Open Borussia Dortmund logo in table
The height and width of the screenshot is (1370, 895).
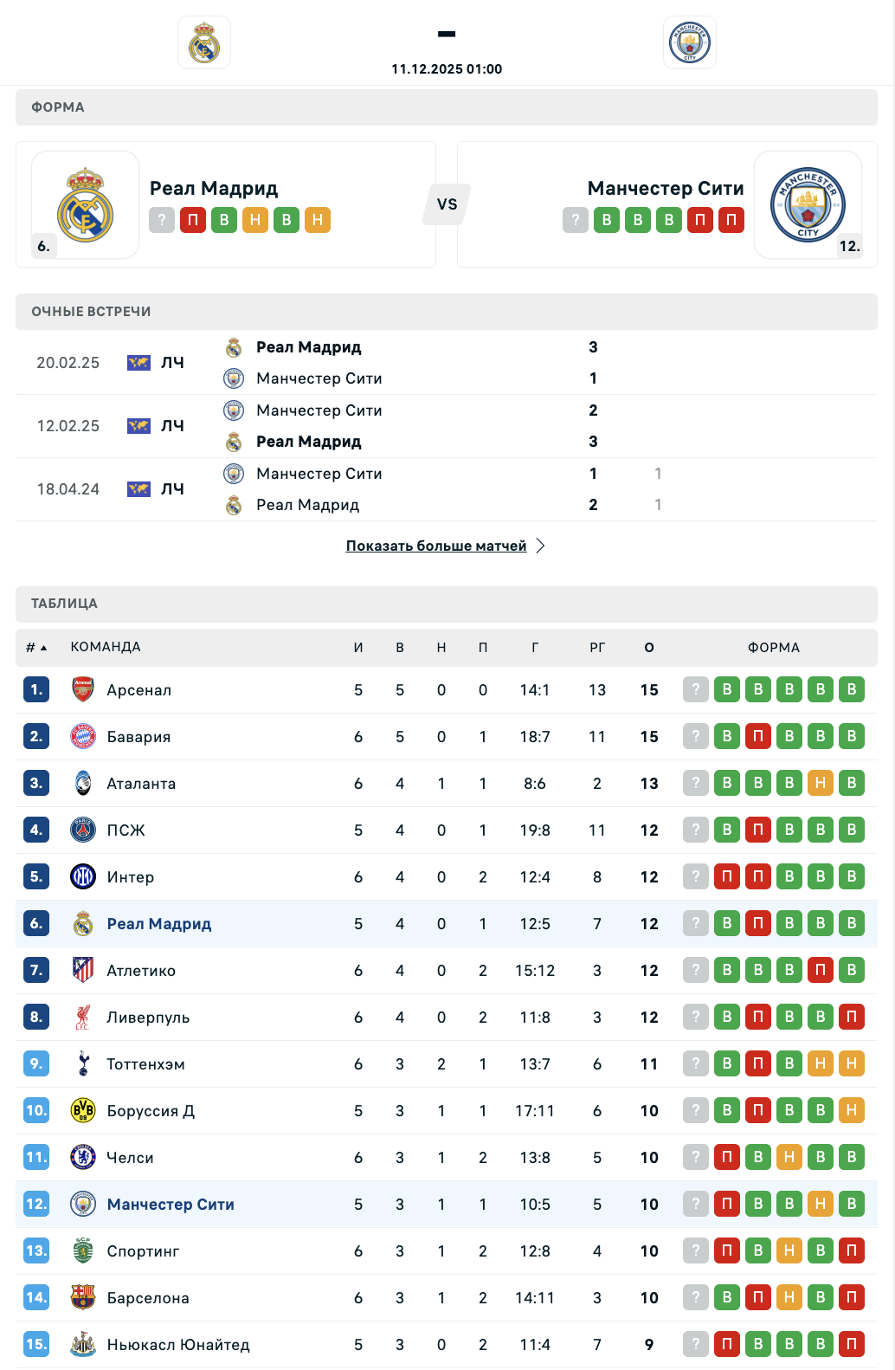tap(83, 1111)
